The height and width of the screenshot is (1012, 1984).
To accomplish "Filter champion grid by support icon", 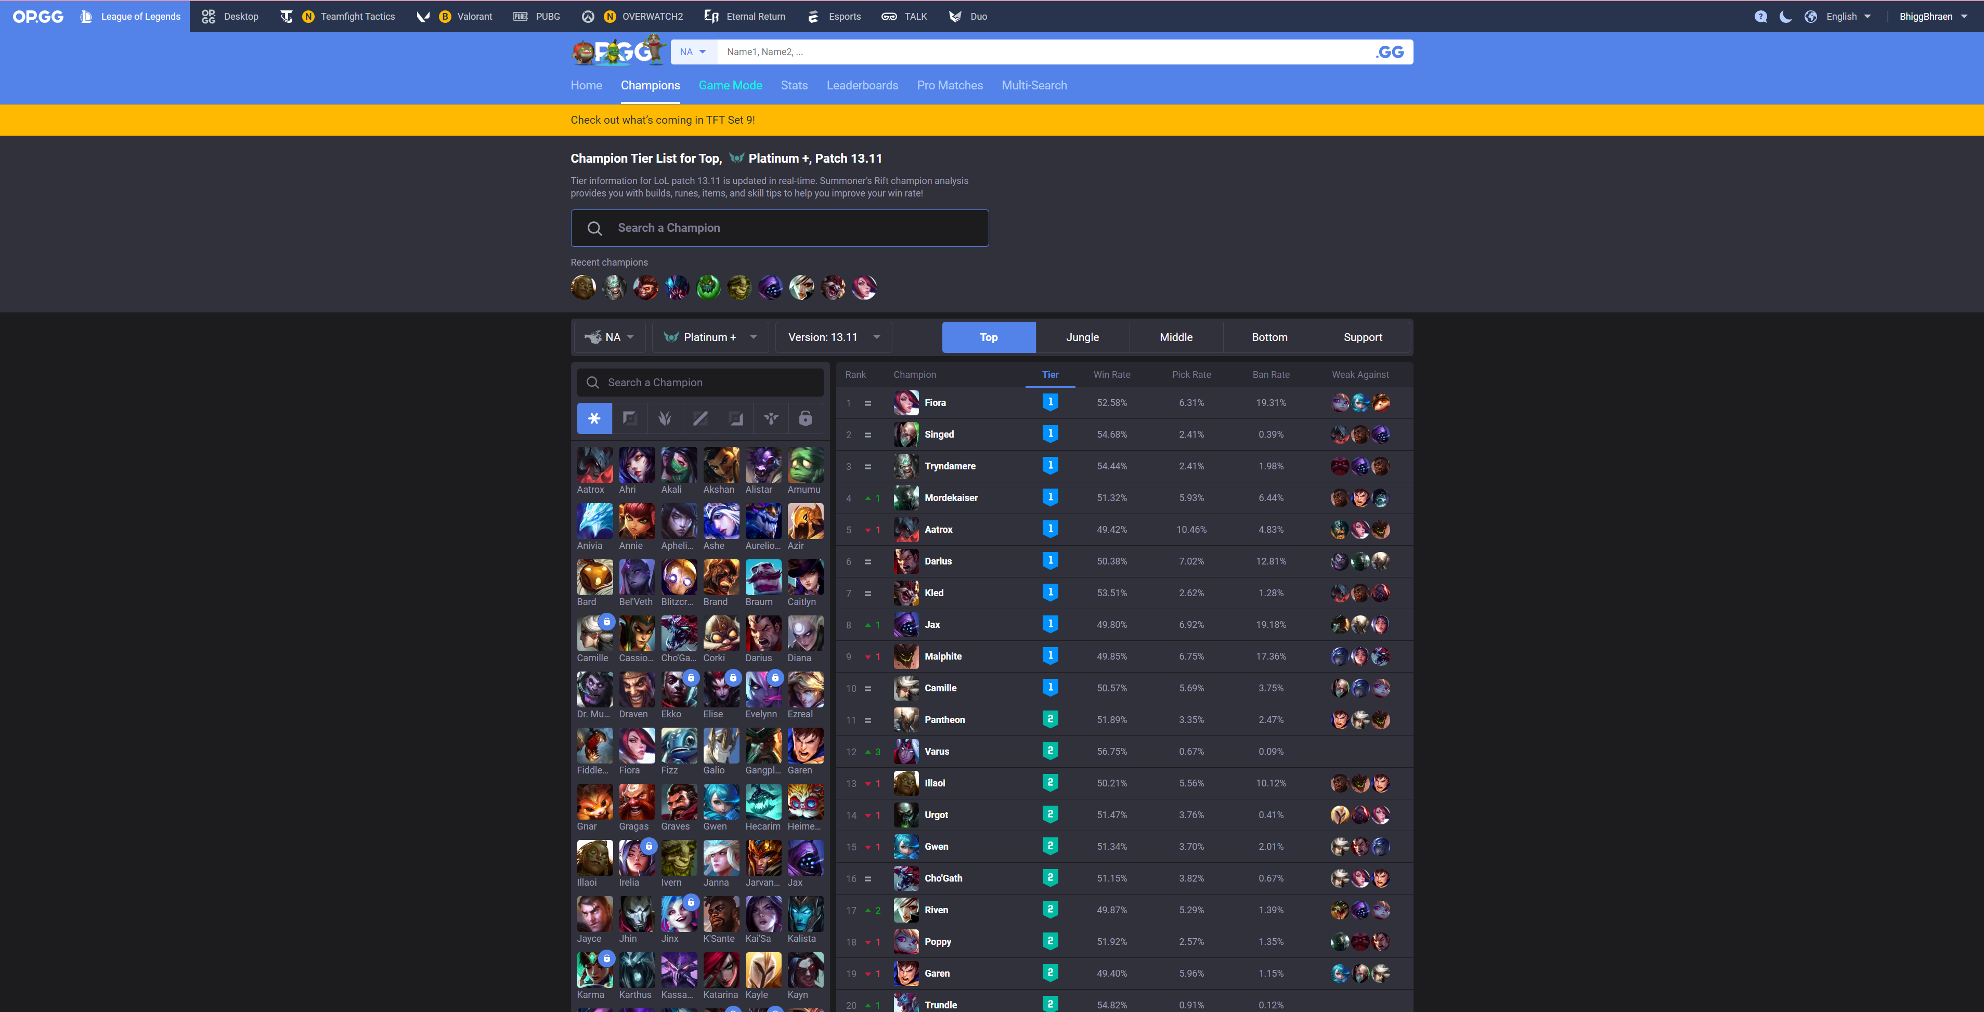I will [x=771, y=418].
